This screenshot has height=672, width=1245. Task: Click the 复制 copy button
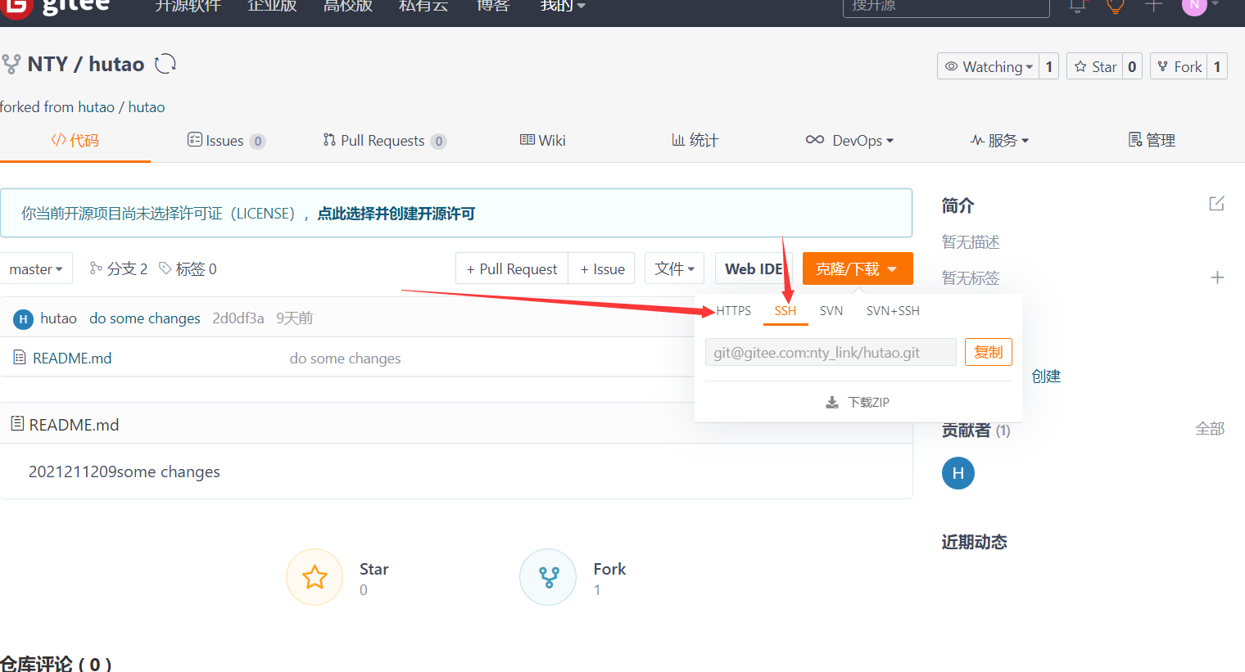click(x=989, y=352)
